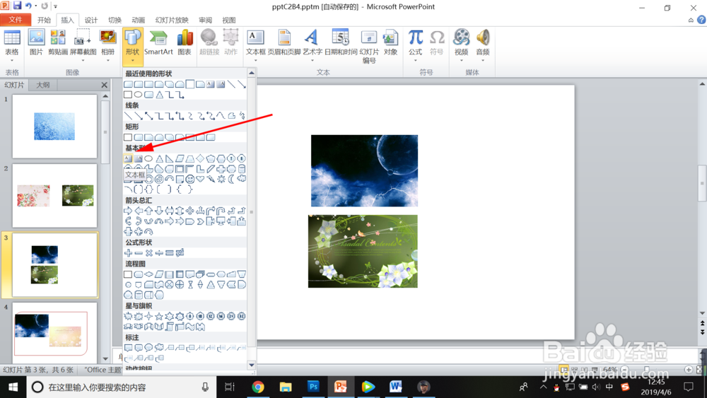The image size is (707, 398).
Task: Select slide 1 thumbnail
Action: pos(54,127)
